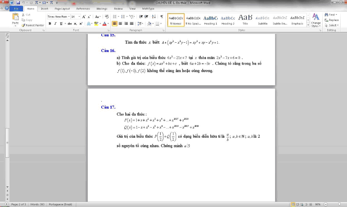Toggle Bold formatting
347x207 pixels.
(x=50, y=24)
